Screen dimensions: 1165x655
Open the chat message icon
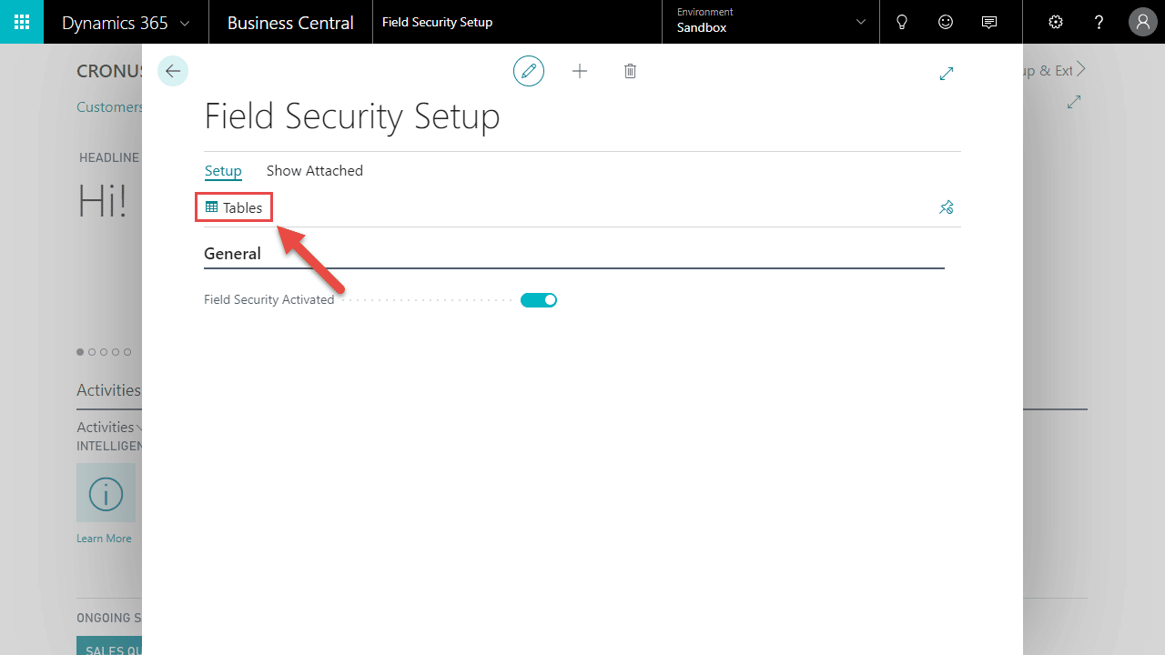(x=989, y=22)
